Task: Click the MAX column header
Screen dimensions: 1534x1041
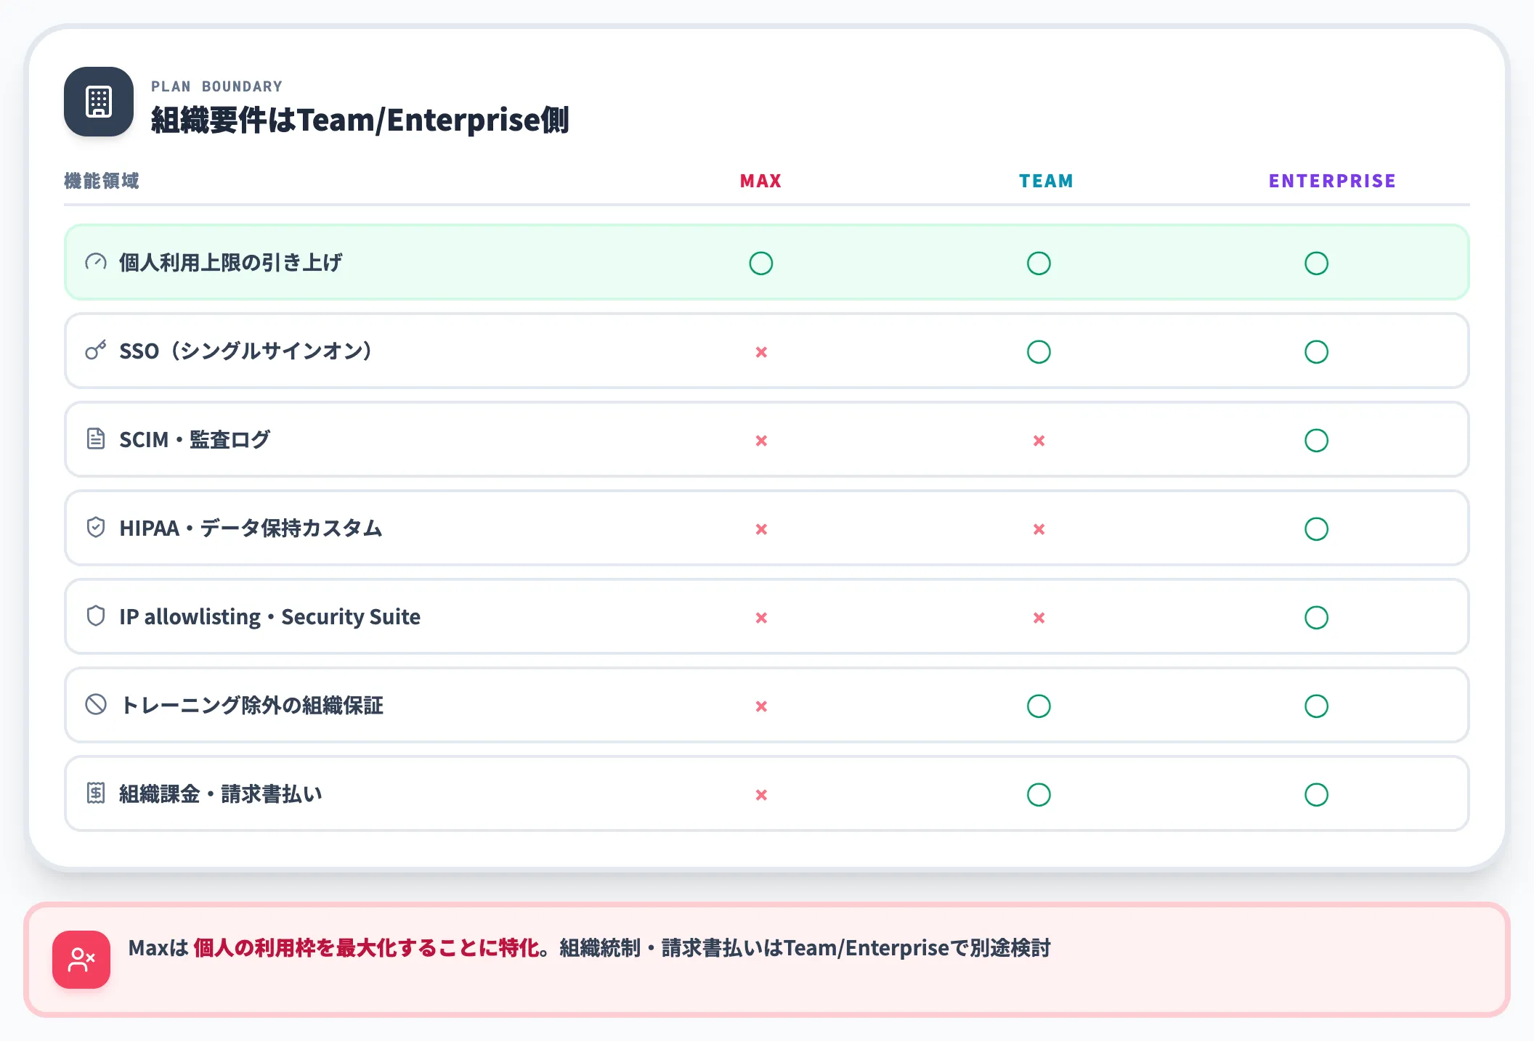Action: tap(760, 181)
